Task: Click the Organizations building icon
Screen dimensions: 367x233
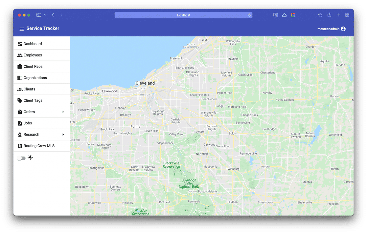Action: pyautogui.click(x=20, y=78)
